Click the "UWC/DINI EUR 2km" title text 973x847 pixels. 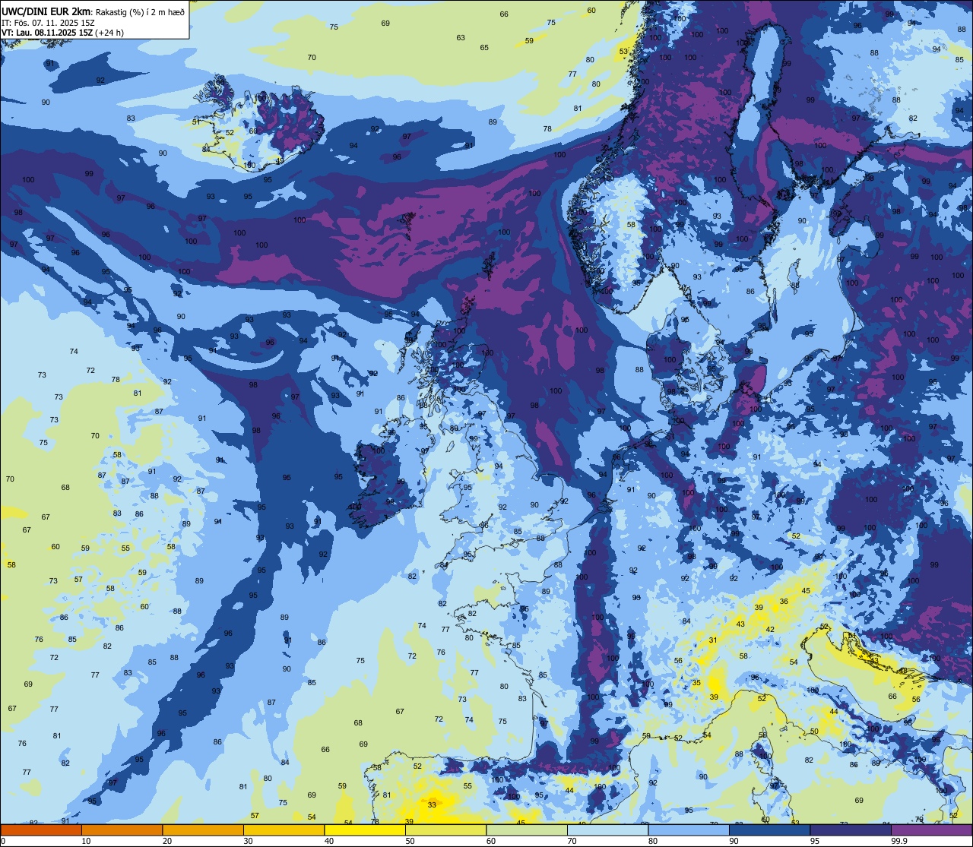coord(46,11)
